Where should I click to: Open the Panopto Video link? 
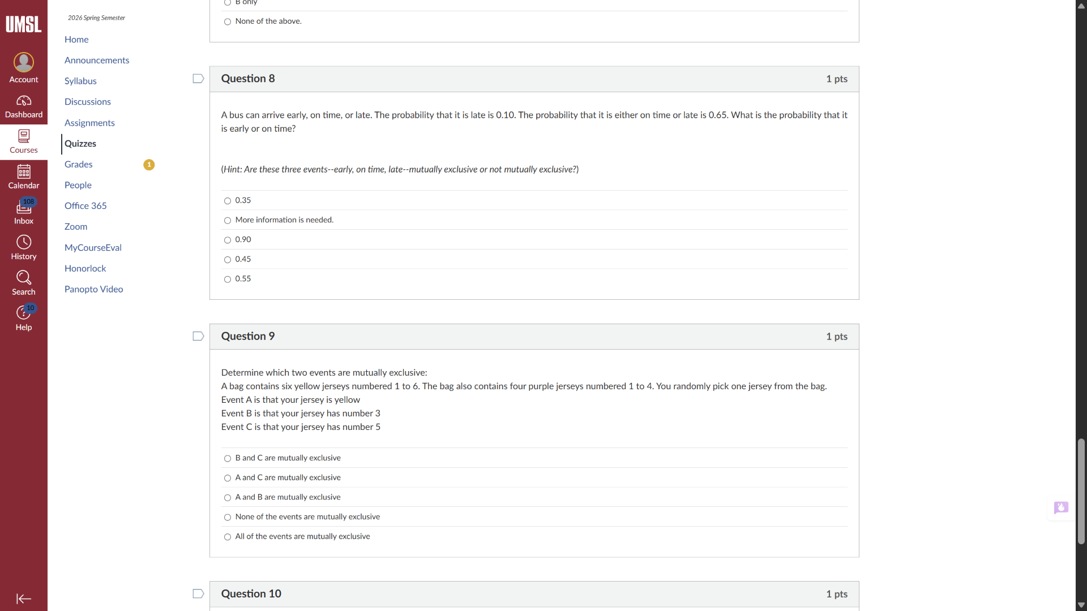[94, 289]
